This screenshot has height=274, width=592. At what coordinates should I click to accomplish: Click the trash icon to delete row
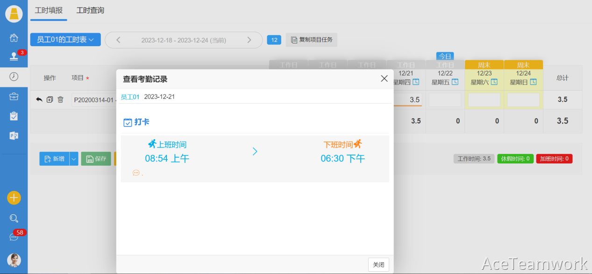point(60,99)
